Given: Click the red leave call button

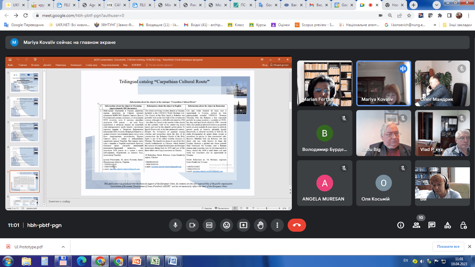Looking at the screenshot, I should coord(297,225).
